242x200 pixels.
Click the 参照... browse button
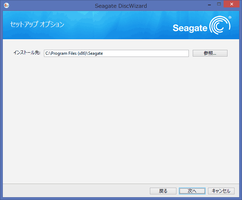[x=210, y=53]
